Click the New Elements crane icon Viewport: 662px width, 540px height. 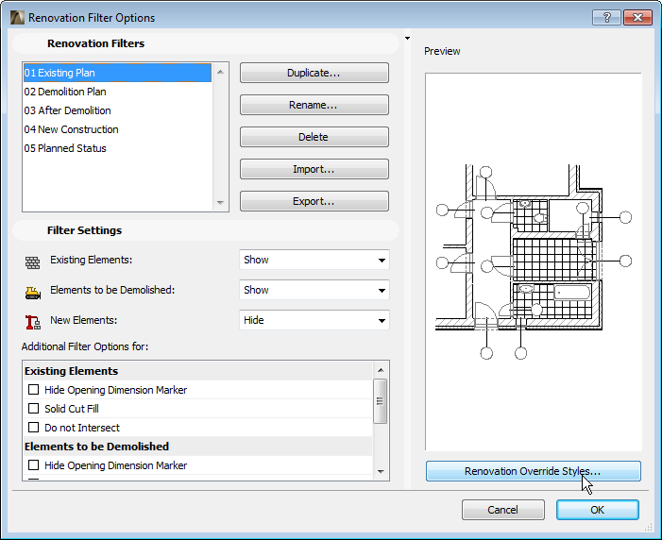tap(33, 321)
